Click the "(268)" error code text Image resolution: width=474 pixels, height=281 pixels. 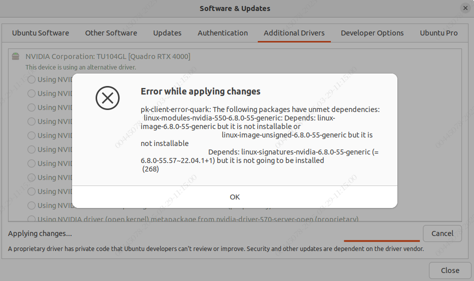click(151, 169)
